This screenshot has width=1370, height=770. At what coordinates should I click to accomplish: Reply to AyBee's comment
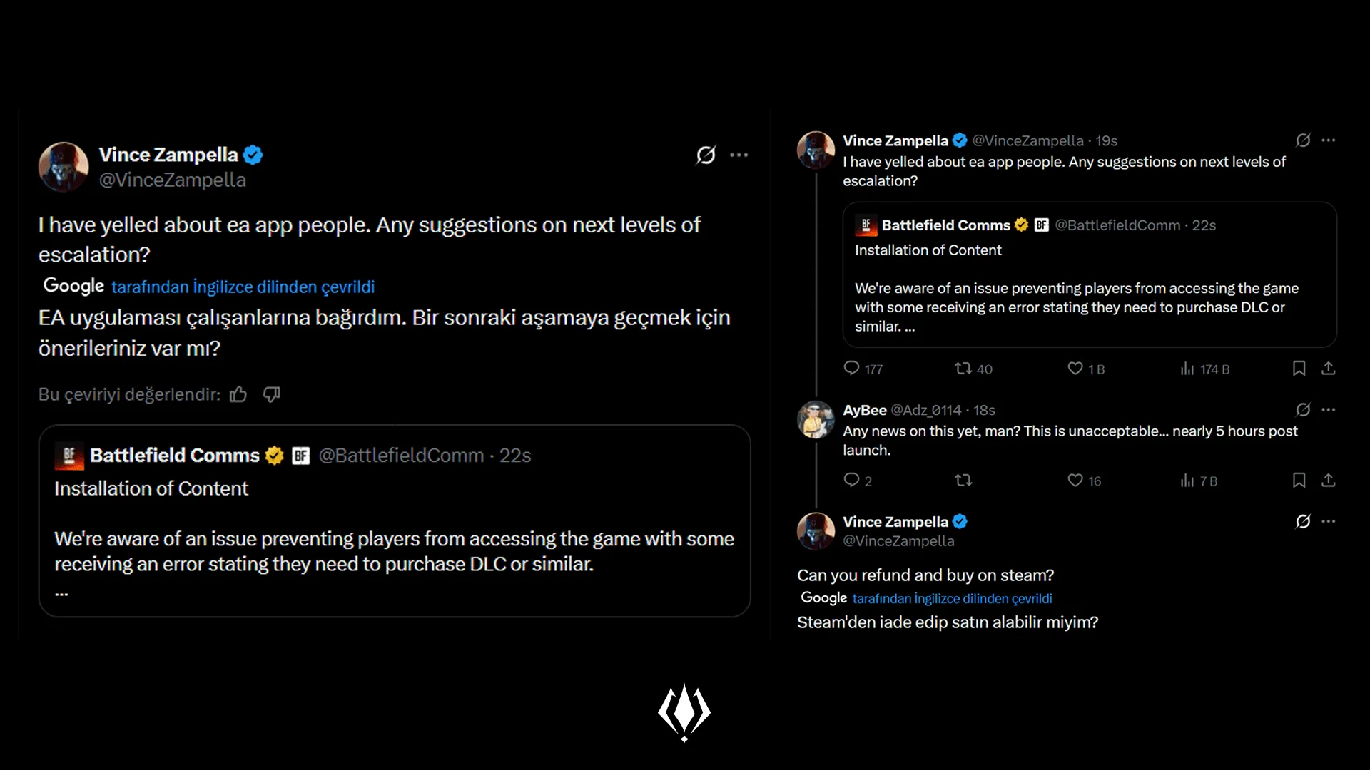pyautogui.click(x=852, y=480)
